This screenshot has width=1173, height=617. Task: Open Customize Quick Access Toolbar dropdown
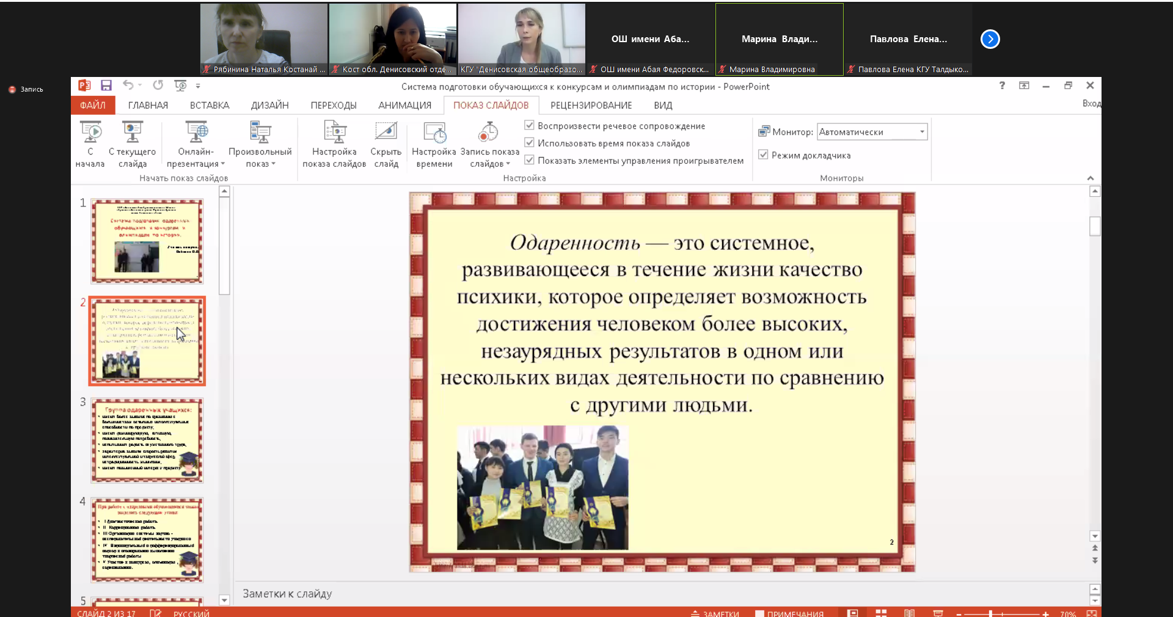pyautogui.click(x=198, y=86)
